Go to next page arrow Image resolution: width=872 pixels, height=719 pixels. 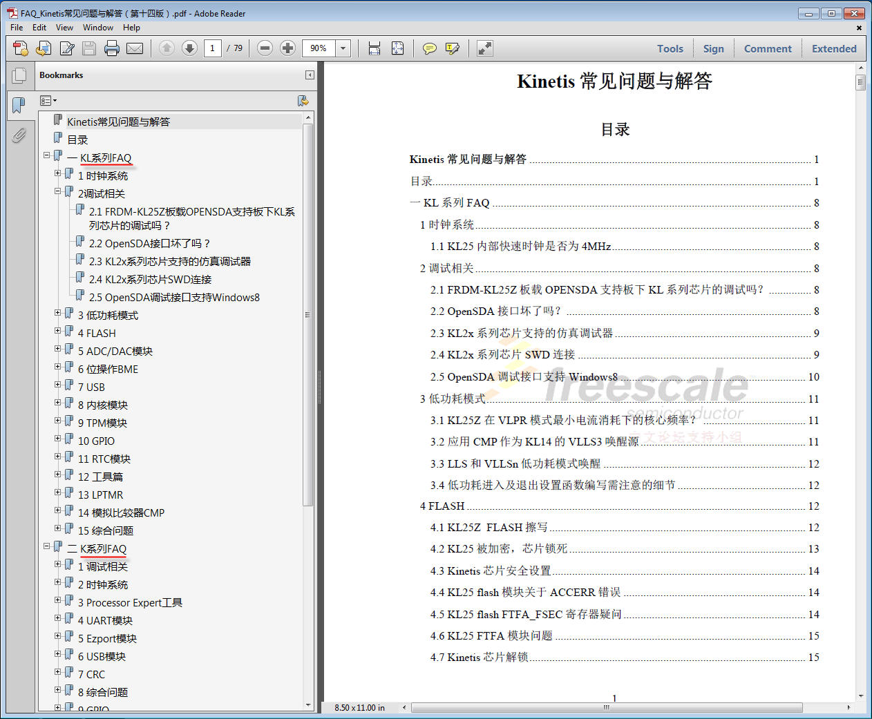tap(189, 48)
